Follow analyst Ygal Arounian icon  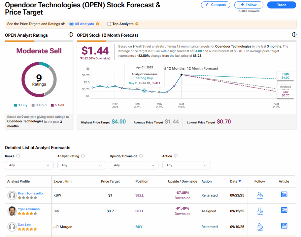tap(260, 211)
